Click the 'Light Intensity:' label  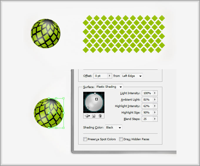pyautogui.click(x=130, y=93)
